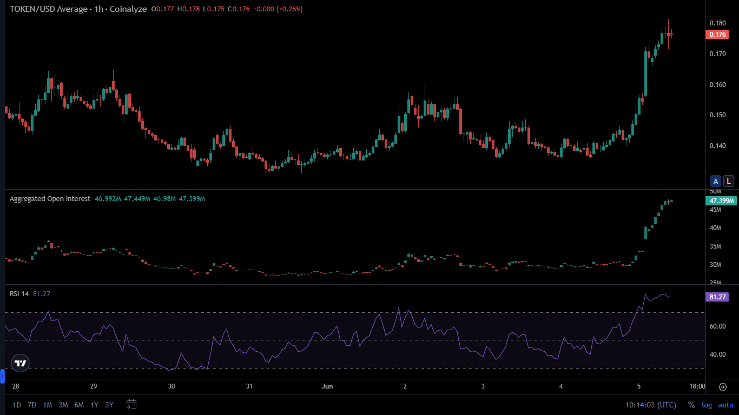Click the 0.176 current price label
Screen dimensions: 739x415
coord(718,35)
